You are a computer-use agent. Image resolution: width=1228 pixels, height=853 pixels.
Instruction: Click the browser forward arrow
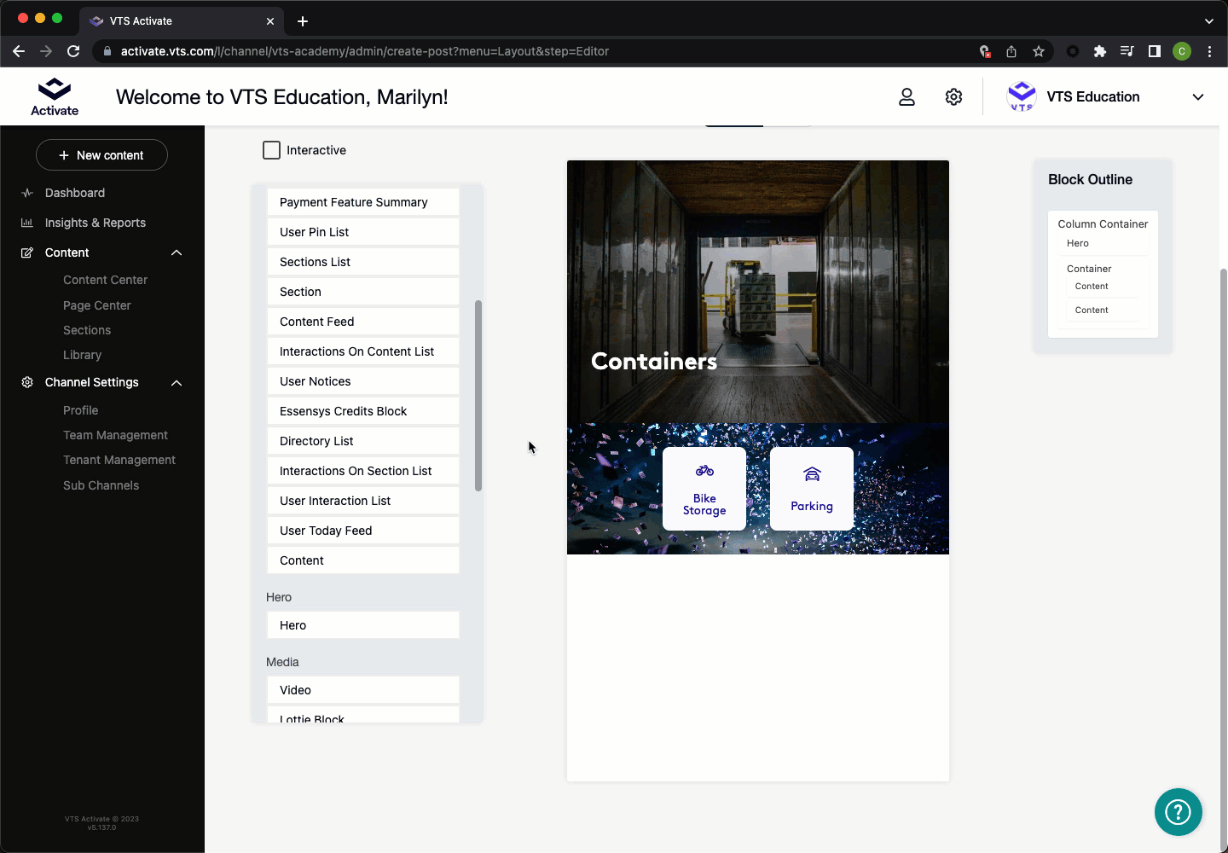(x=46, y=51)
